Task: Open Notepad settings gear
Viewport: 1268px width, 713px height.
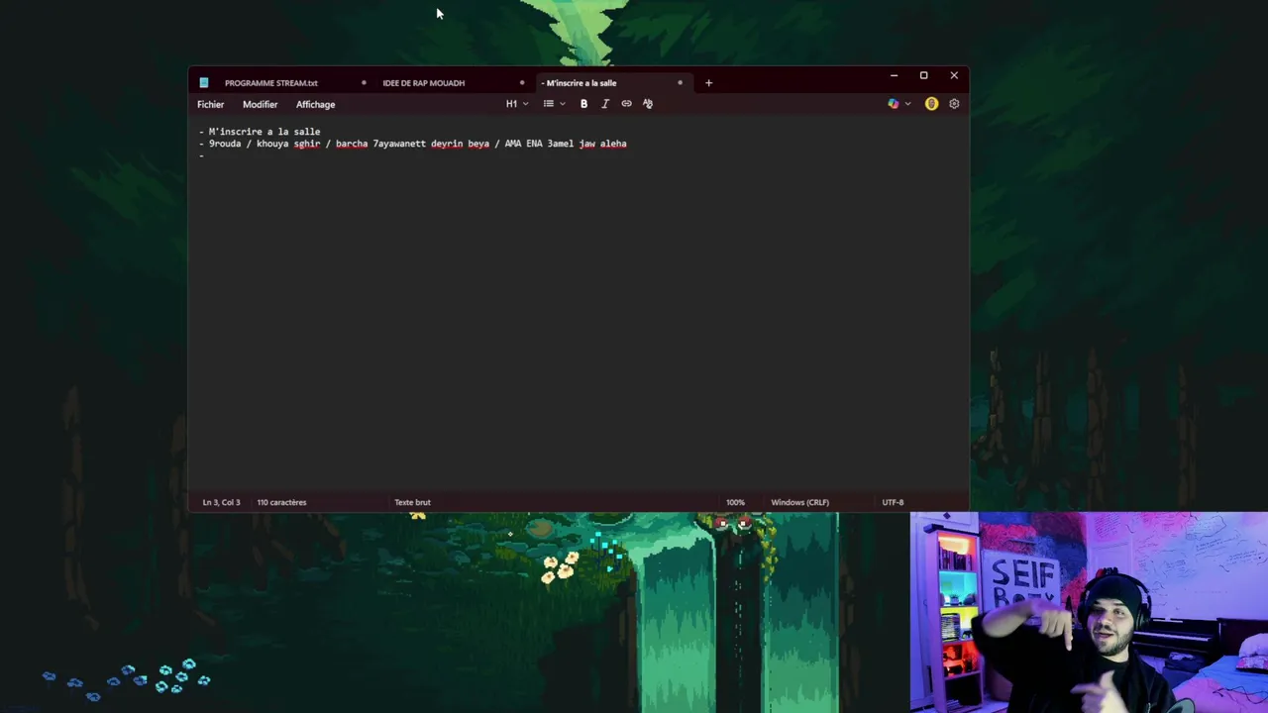Action: click(x=954, y=104)
